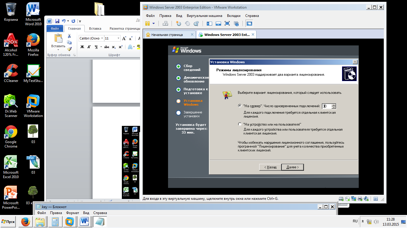This screenshot has width=407, height=228.
Task: Click the network adapter icon in VMware status bar
Action: 354,199
